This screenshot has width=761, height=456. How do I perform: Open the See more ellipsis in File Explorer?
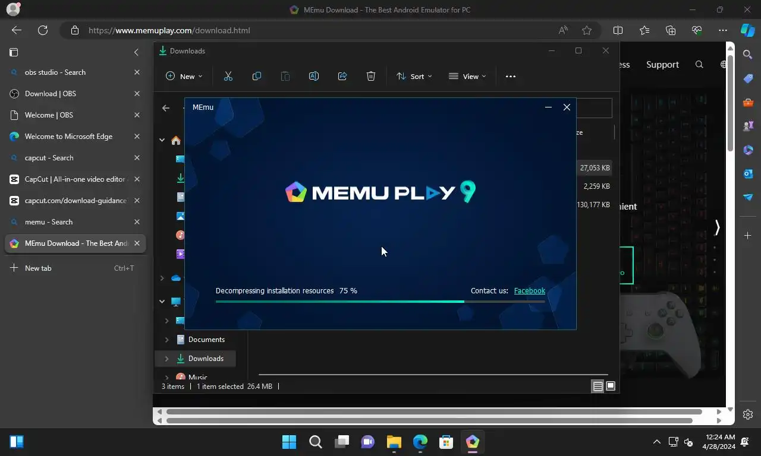pos(511,76)
